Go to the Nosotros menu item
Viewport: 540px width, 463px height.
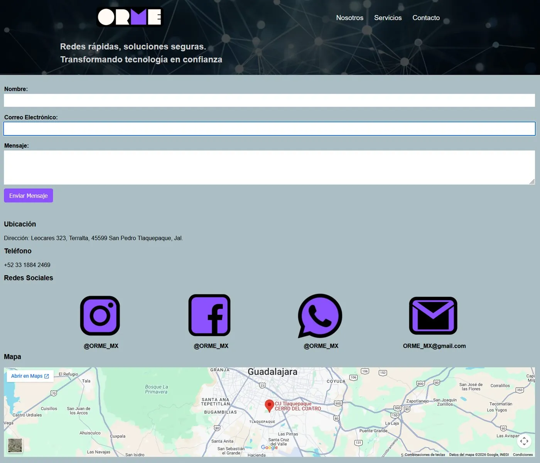click(x=350, y=18)
